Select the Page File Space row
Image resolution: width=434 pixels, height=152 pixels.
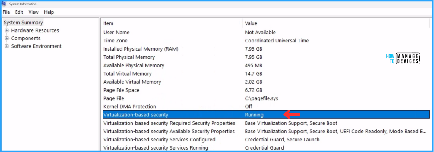pyautogui.click(x=121, y=90)
